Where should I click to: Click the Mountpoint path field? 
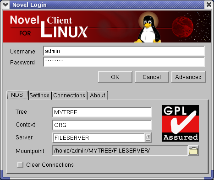point(120,151)
